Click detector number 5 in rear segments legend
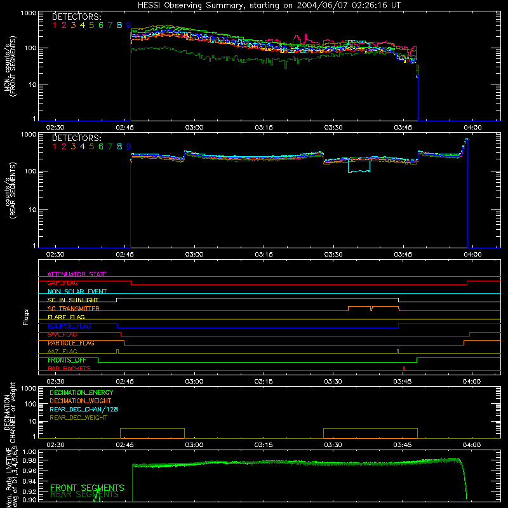Image resolution: width=508 pixels, height=508 pixels. click(x=91, y=147)
